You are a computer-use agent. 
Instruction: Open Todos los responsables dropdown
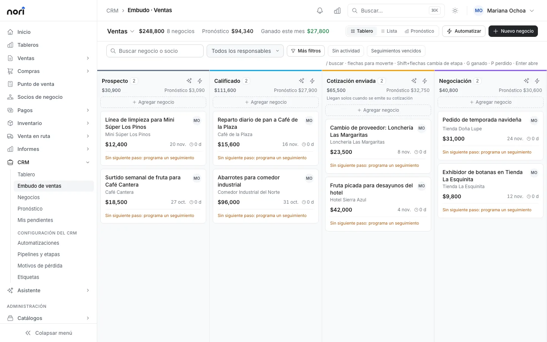tap(245, 51)
